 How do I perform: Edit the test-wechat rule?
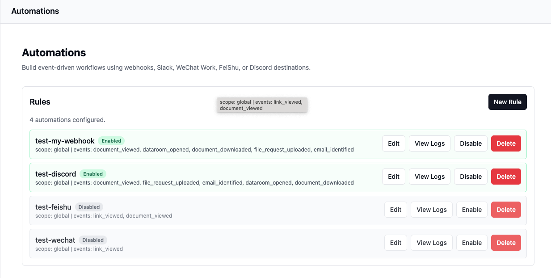395,243
